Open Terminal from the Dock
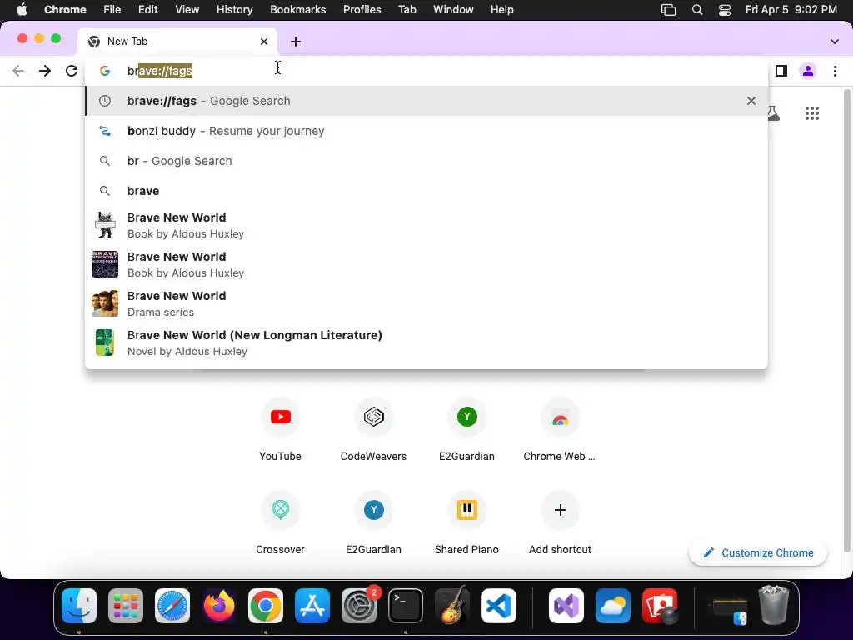The width and height of the screenshot is (853, 640). [406, 606]
